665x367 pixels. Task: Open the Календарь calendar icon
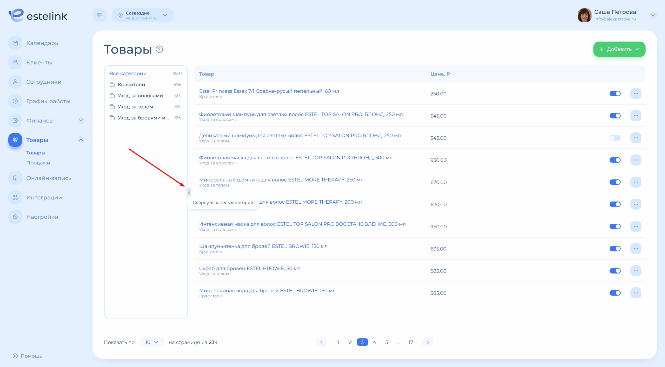[15, 43]
